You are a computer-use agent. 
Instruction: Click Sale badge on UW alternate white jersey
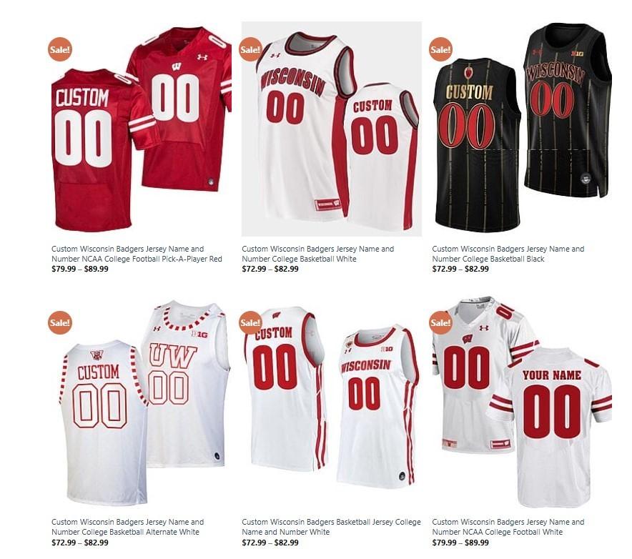click(60, 322)
